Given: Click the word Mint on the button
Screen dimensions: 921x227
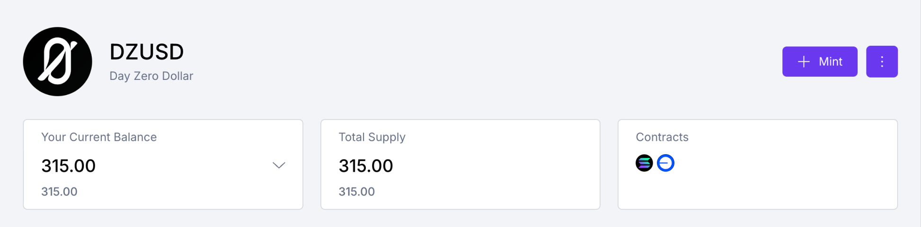Looking at the screenshot, I should click(x=831, y=61).
